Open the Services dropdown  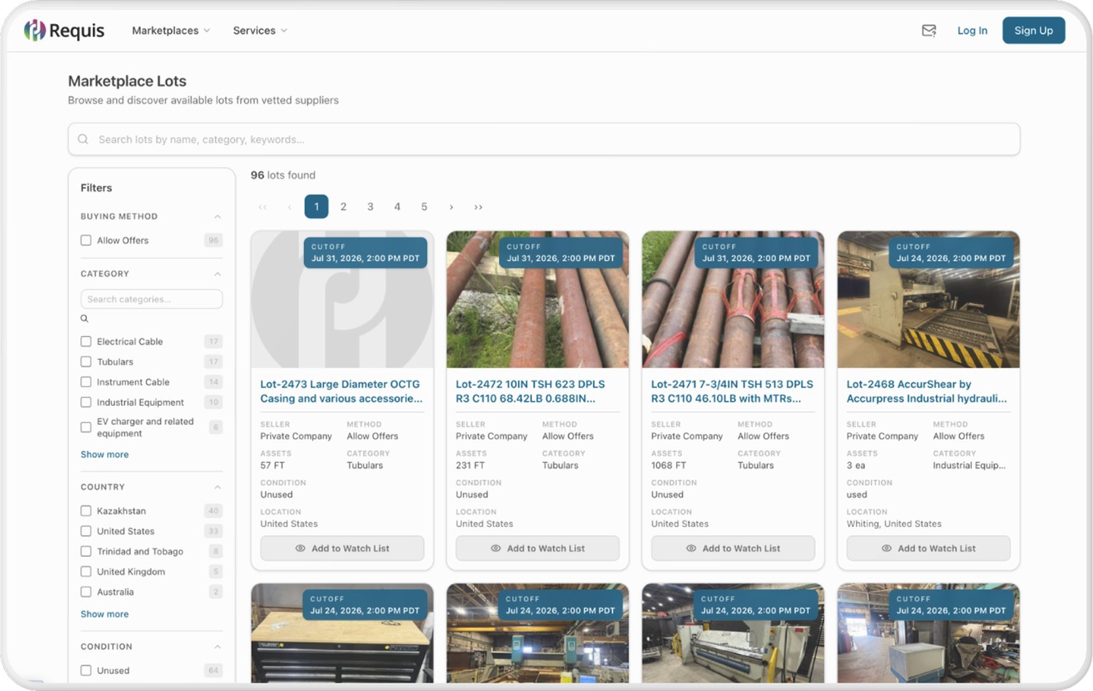[x=260, y=31]
